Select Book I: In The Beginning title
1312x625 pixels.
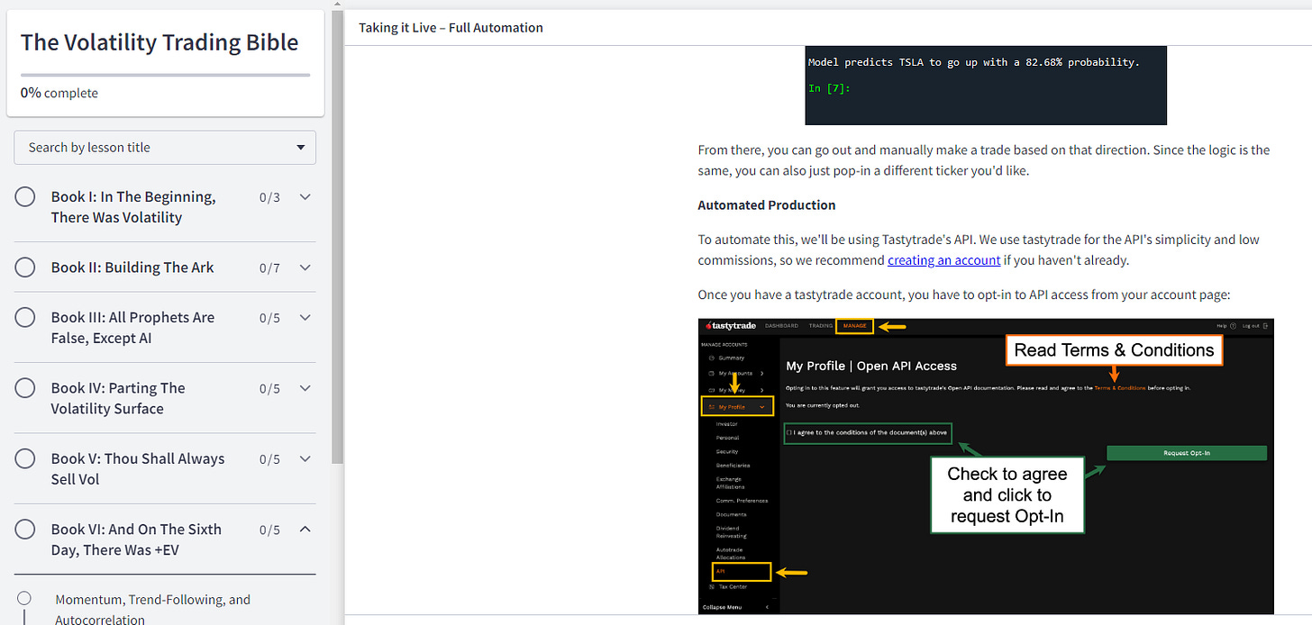tap(133, 207)
